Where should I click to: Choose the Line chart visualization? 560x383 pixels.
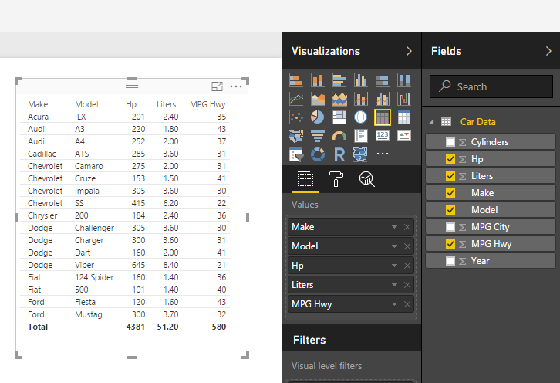click(295, 99)
